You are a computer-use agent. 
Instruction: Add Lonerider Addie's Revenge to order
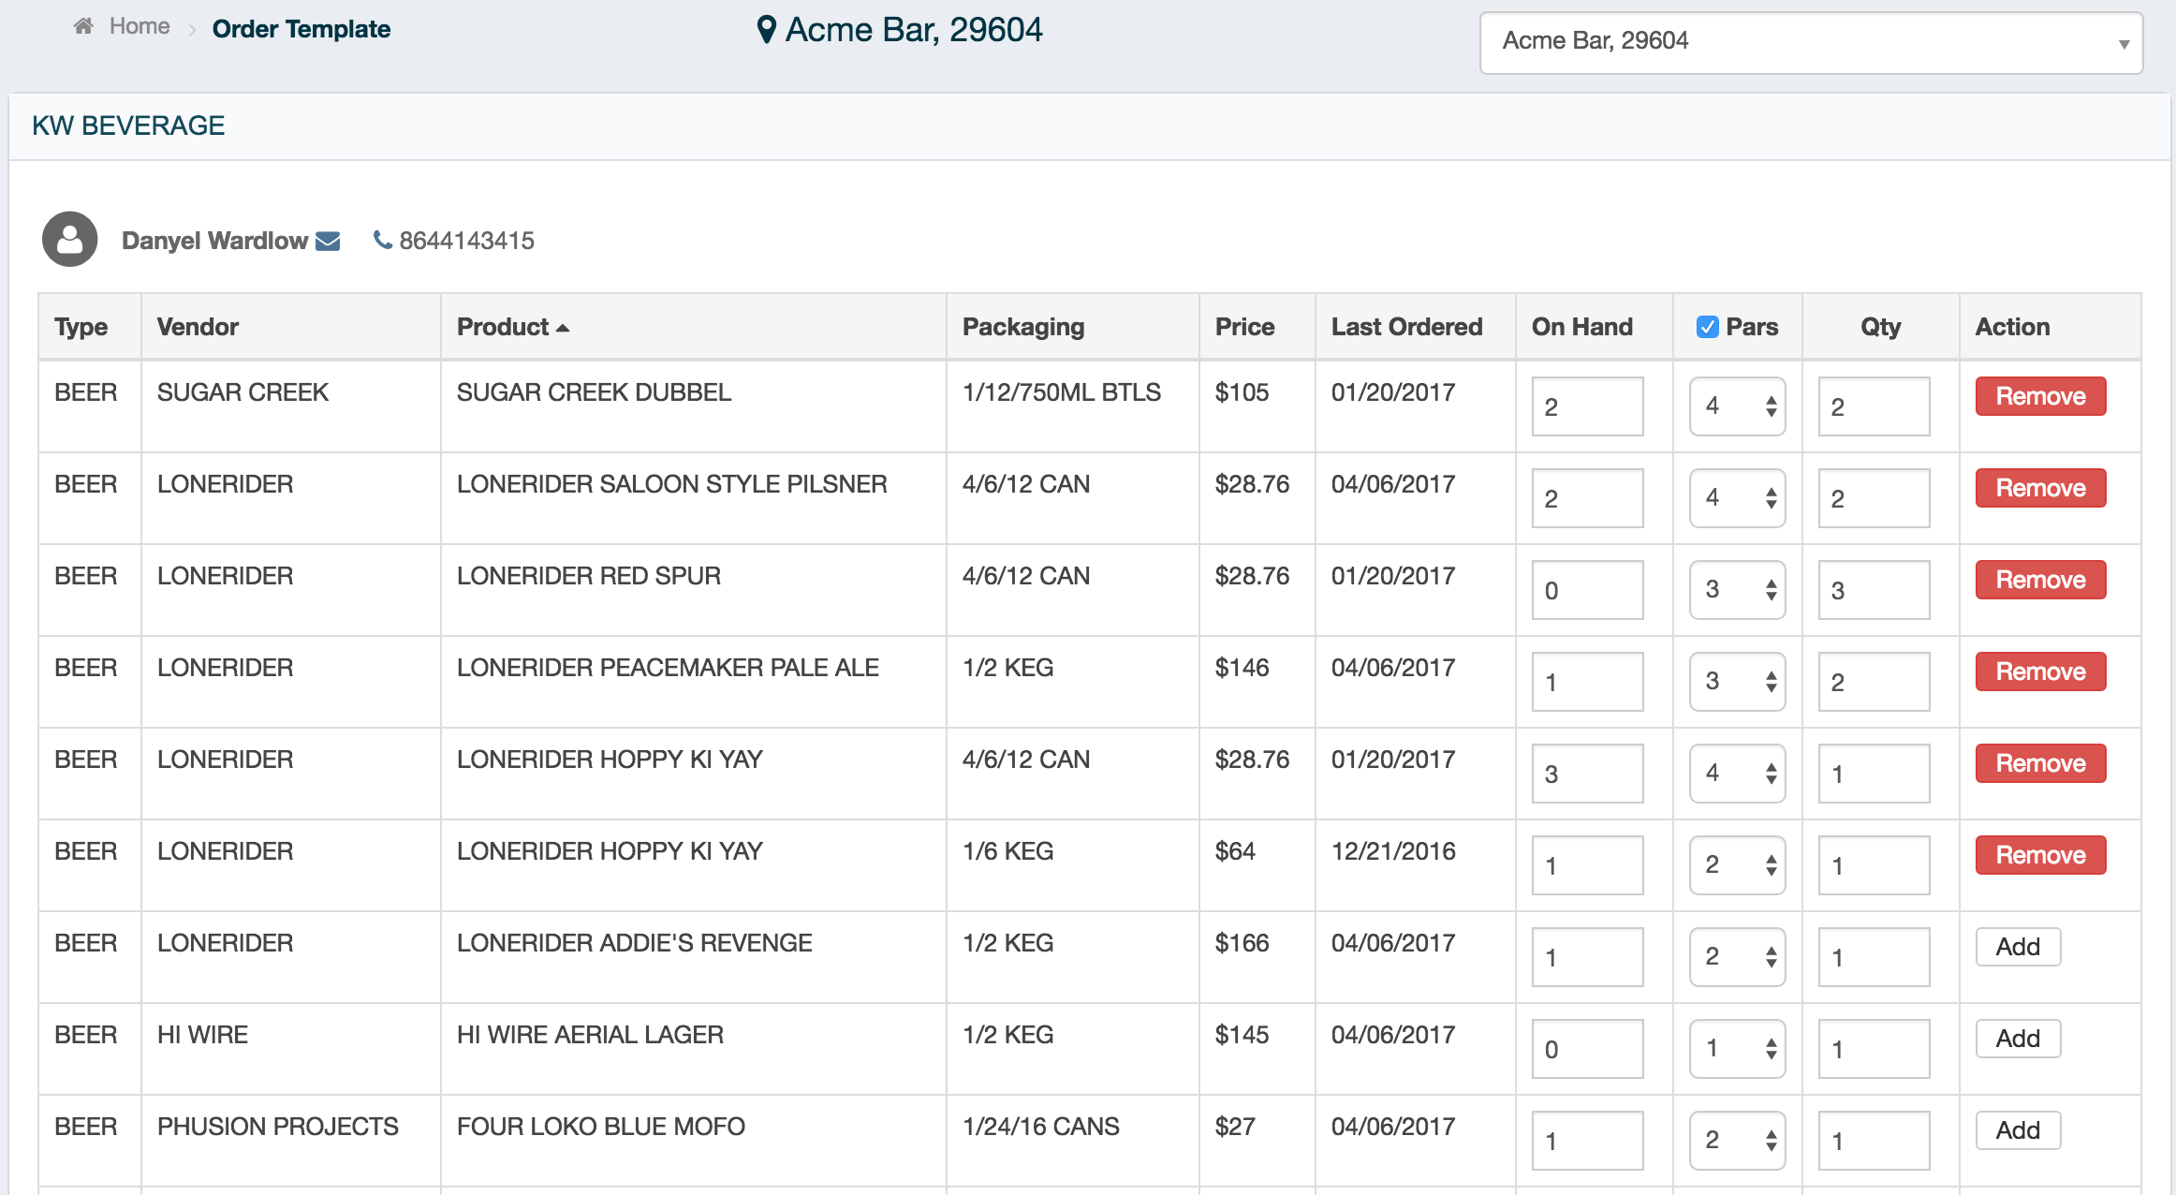pyautogui.click(x=2018, y=947)
